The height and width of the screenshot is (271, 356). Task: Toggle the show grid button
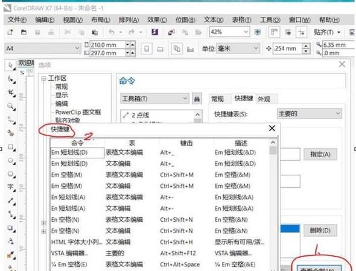tap(288, 33)
